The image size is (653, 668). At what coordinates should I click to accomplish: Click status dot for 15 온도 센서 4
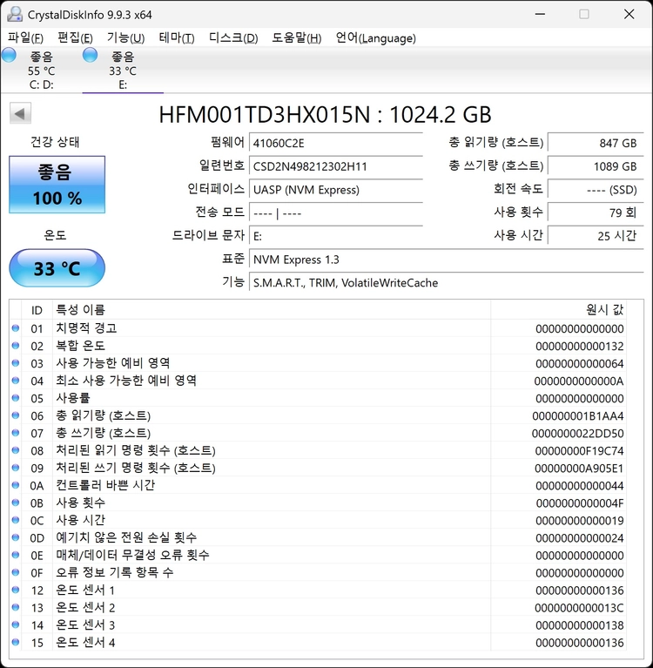16,643
